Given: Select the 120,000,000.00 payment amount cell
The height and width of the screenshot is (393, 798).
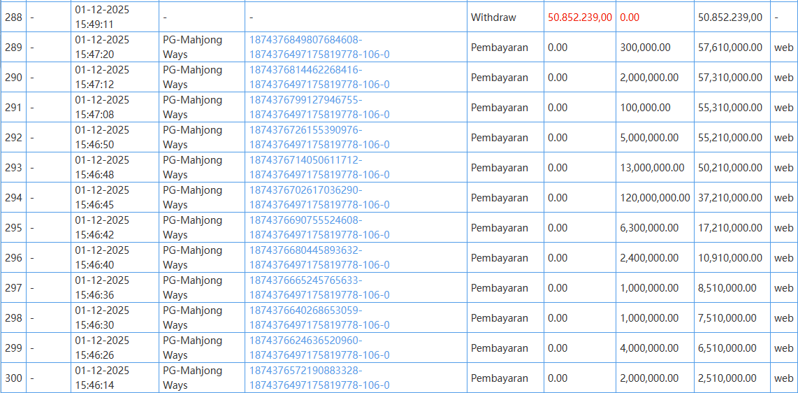Looking at the screenshot, I should point(655,198).
